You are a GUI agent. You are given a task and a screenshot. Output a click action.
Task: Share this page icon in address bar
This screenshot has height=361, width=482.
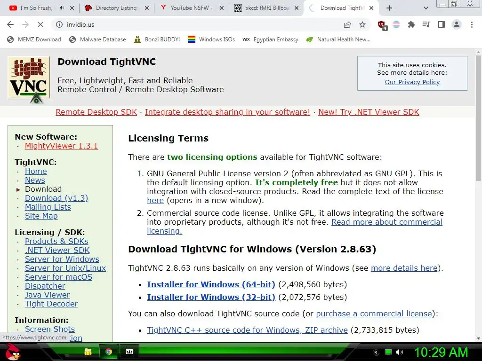coord(347,24)
